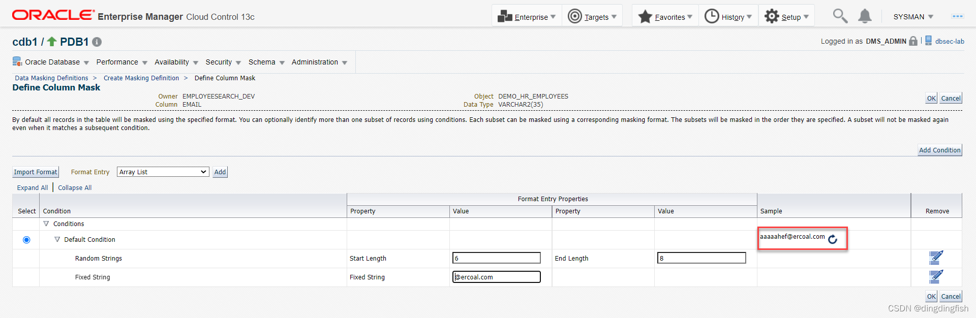The width and height of the screenshot is (976, 318).
Task: Click Import Format button
Action: point(36,172)
